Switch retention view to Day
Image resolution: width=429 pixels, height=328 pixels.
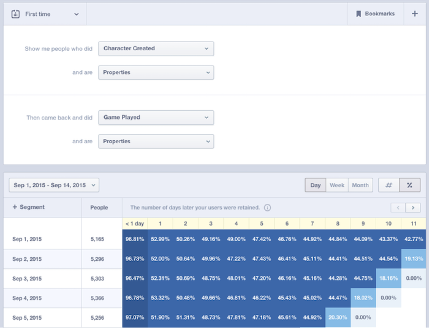[315, 185]
